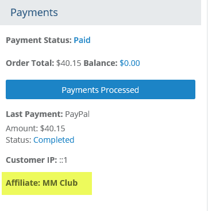Click the Amount label under Last Payment

coord(22,128)
